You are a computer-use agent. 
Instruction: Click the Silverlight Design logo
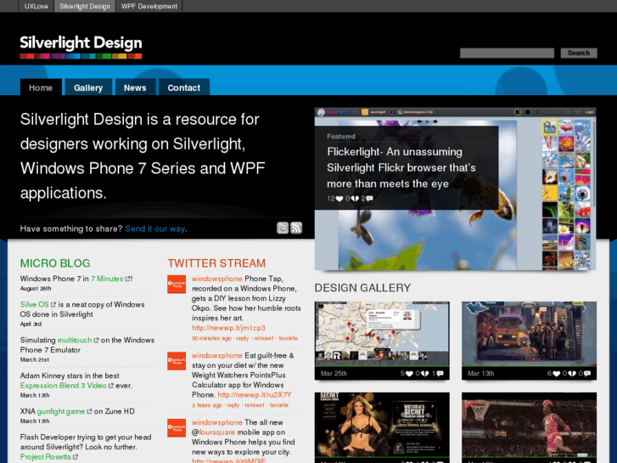coord(81,47)
